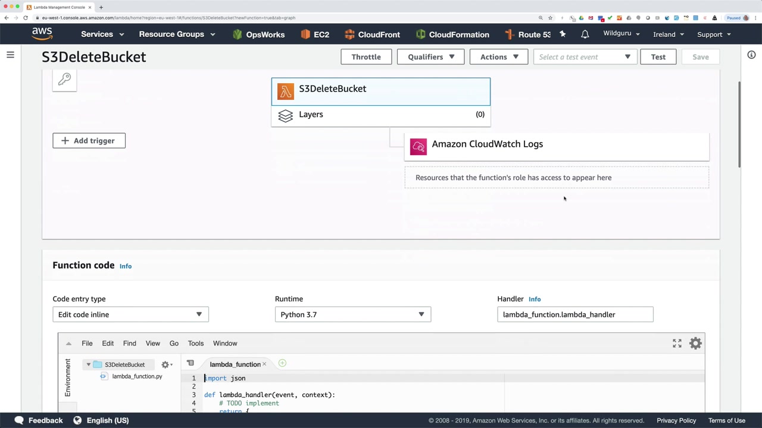762x428 pixels.
Task: Collapse the S3DeleteBucket folder tree arrow
Action: pos(88,364)
